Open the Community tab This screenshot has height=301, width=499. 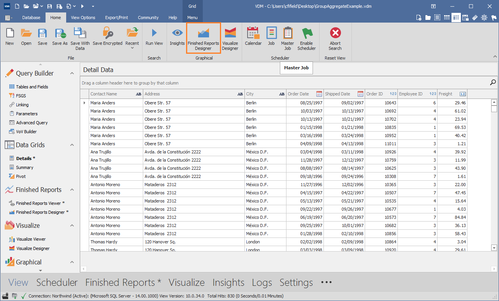[x=148, y=18]
